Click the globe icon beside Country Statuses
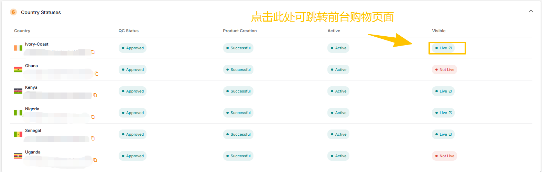 pos(13,12)
